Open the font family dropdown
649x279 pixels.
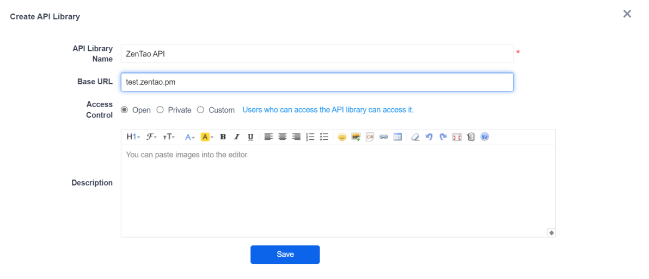tap(151, 137)
